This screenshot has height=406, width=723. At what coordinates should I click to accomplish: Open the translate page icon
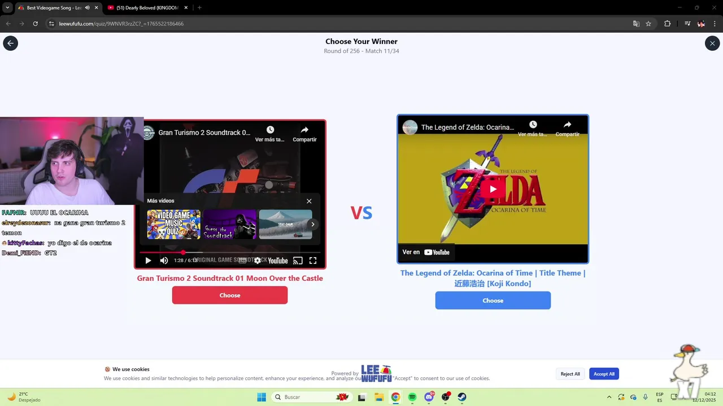point(636,24)
